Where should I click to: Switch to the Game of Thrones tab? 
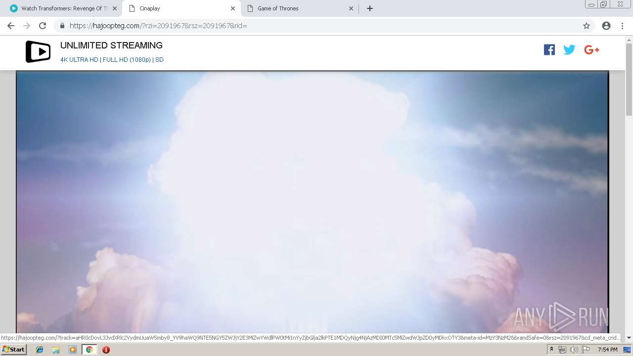click(300, 8)
